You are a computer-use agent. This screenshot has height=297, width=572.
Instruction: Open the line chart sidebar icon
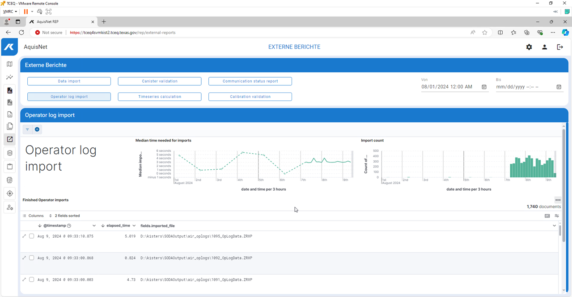(x=9, y=77)
